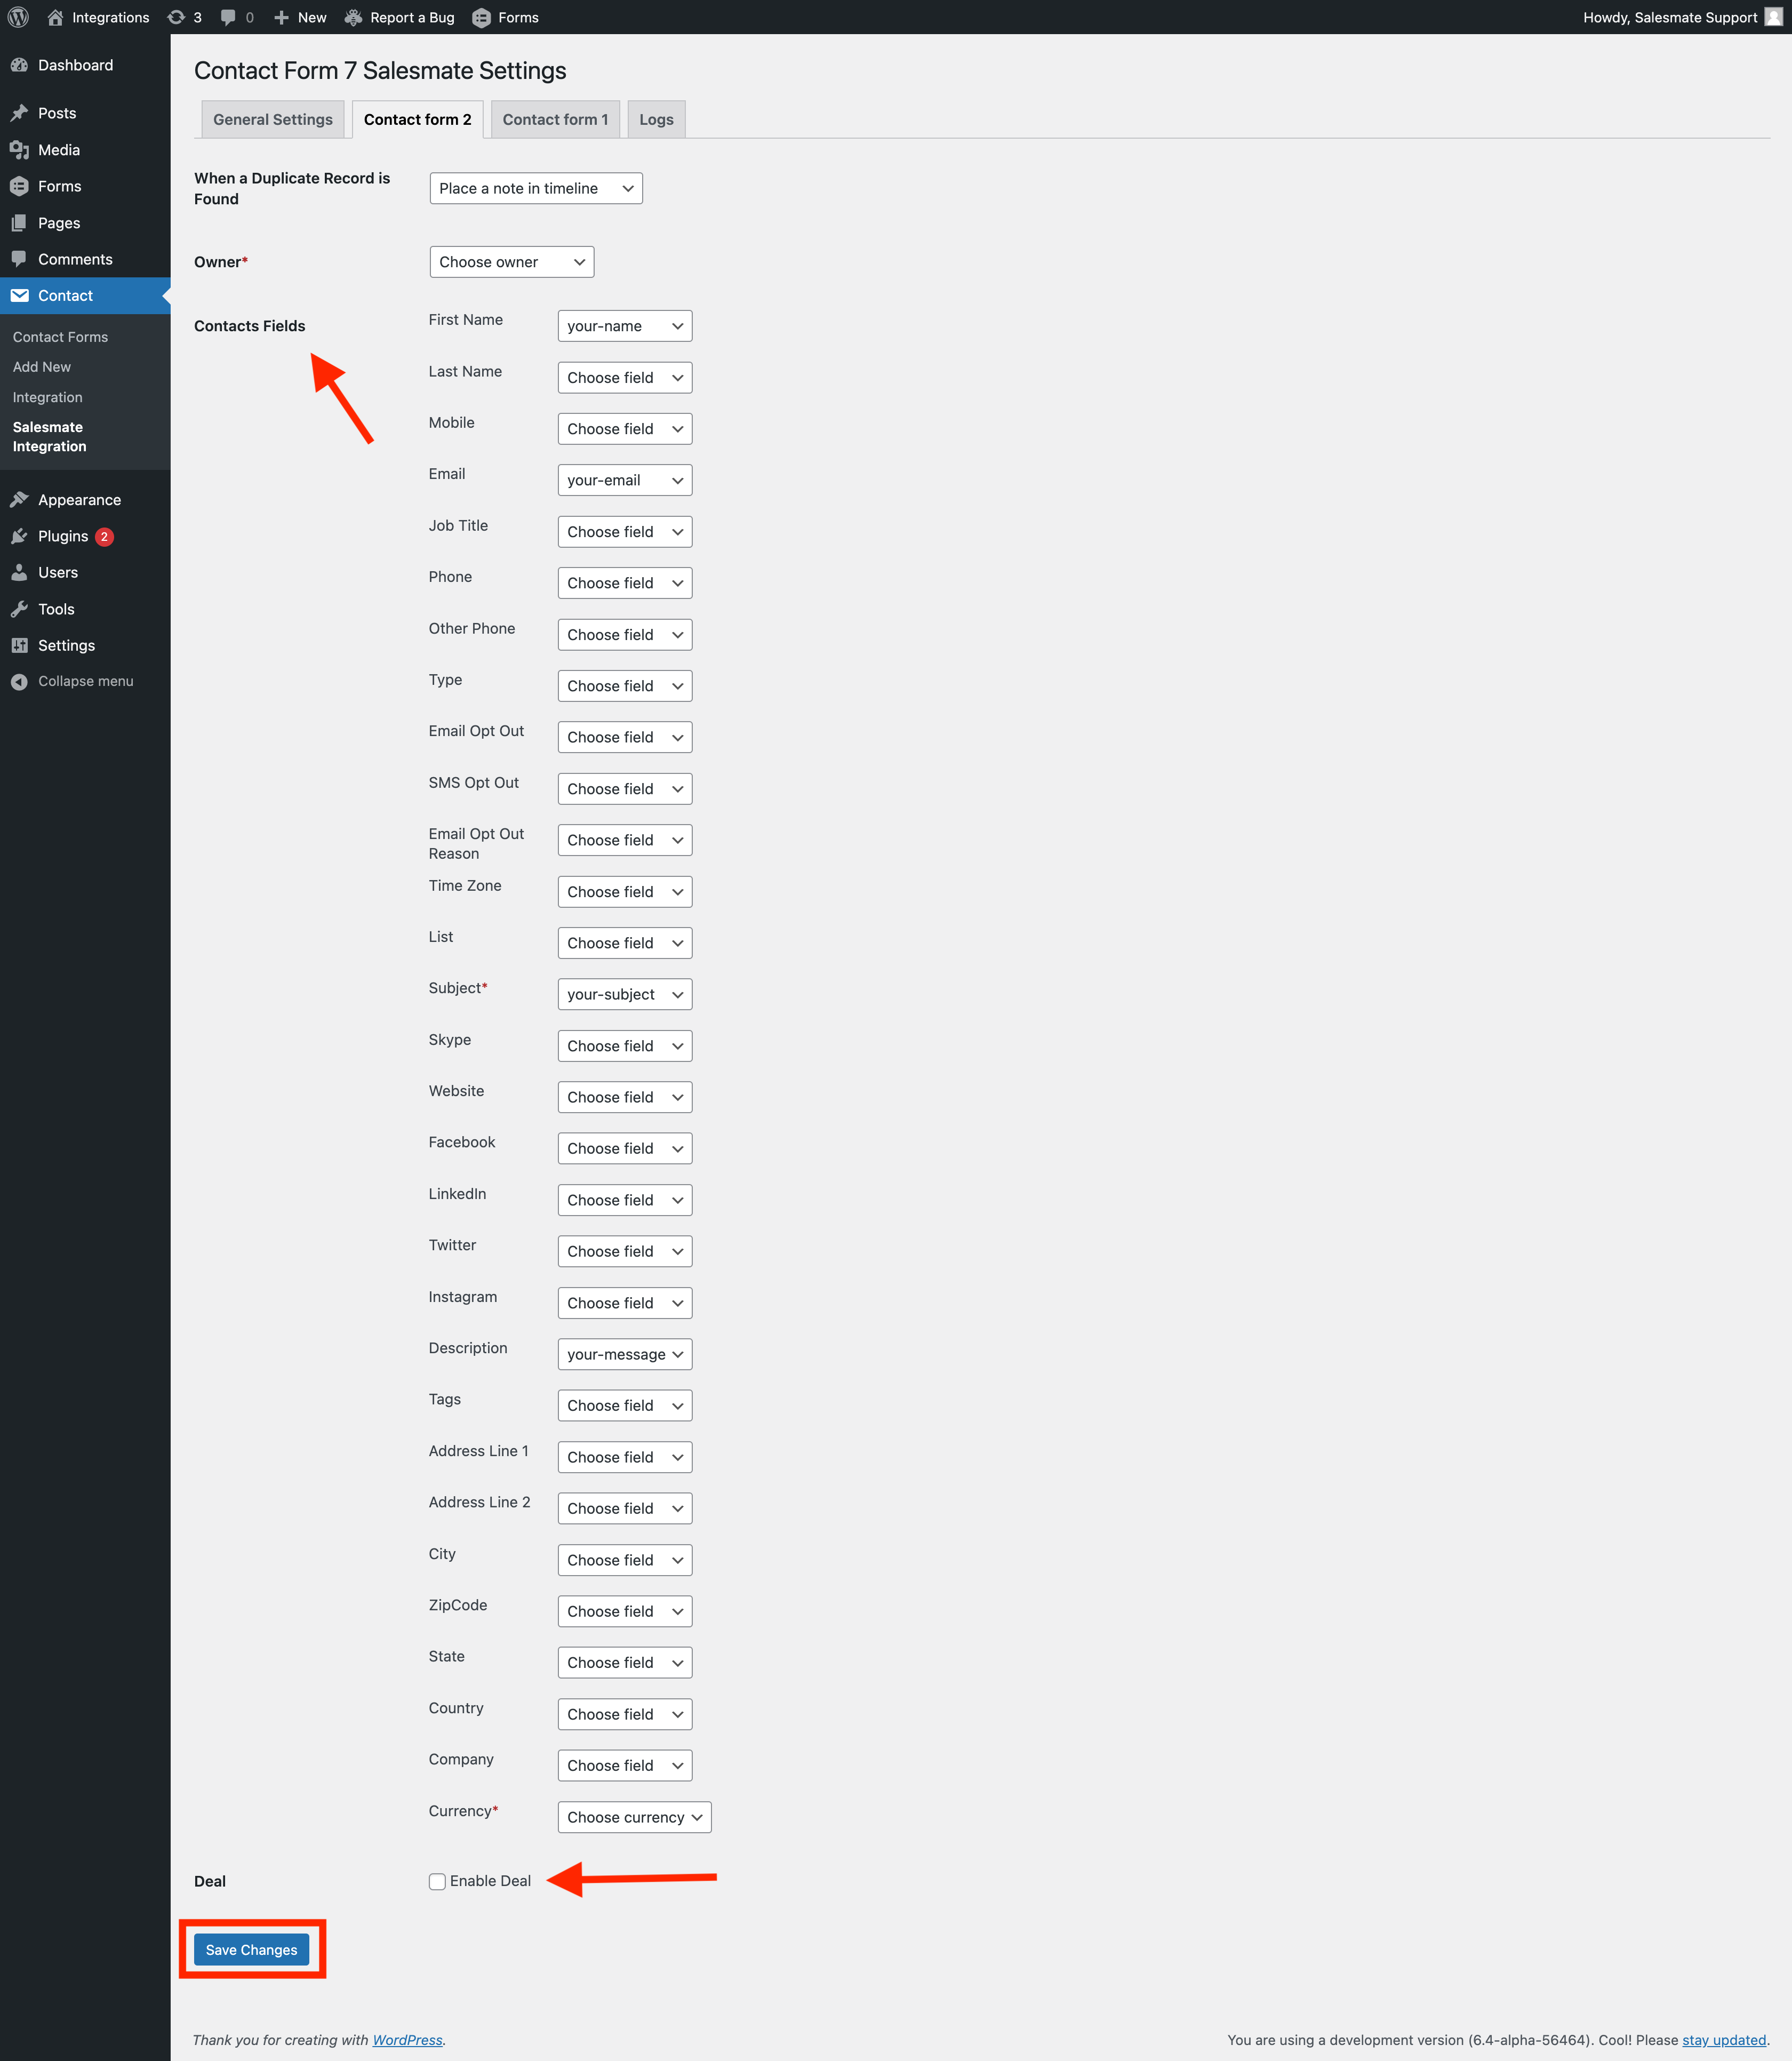Open the Website field dropdown
1792x2061 pixels.
tap(625, 1097)
